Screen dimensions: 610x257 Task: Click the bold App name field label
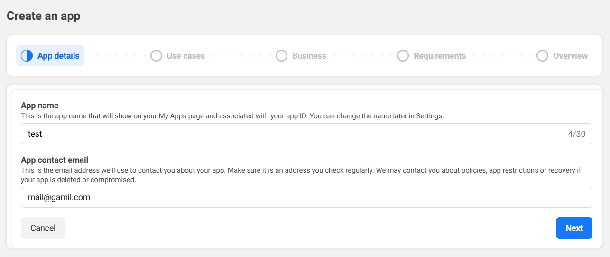40,106
